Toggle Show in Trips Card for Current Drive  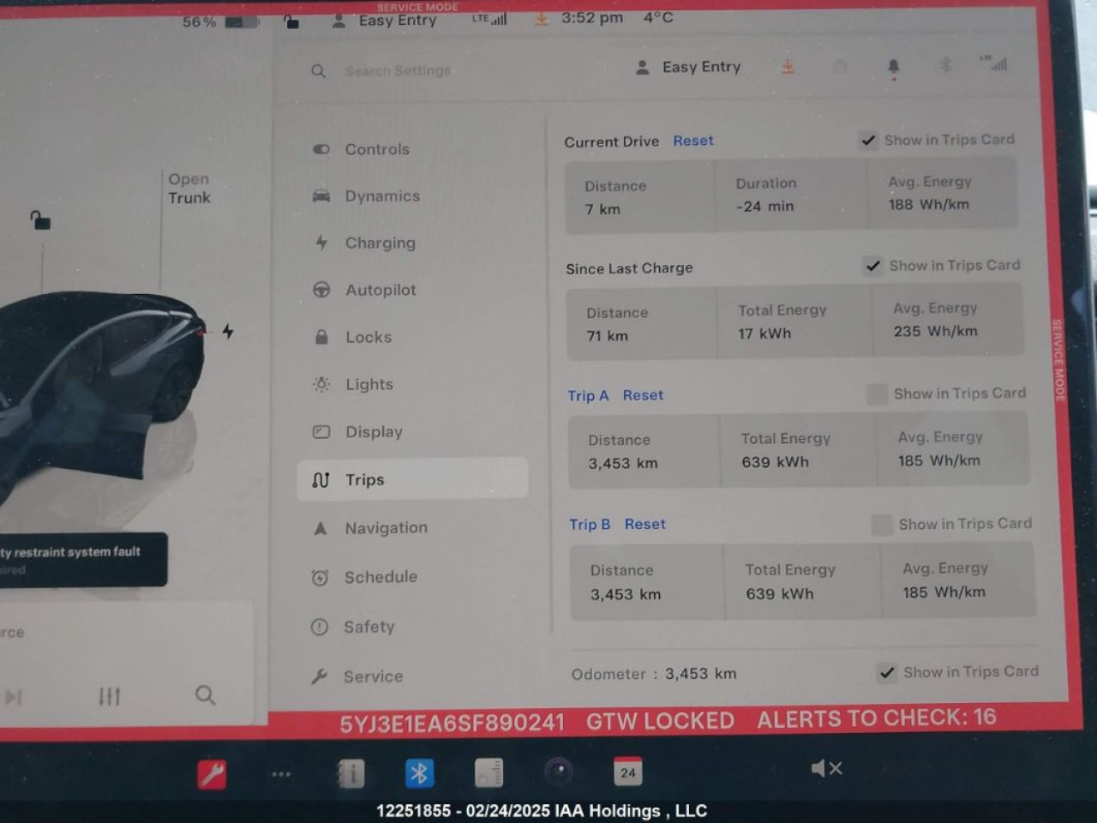[x=868, y=140]
